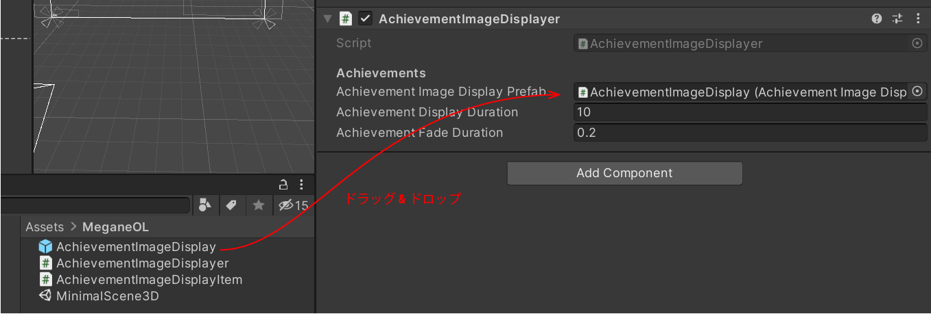Open the component three-dot context menu
The width and height of the screenshot is (931, 314).
[x=918, y=19]
